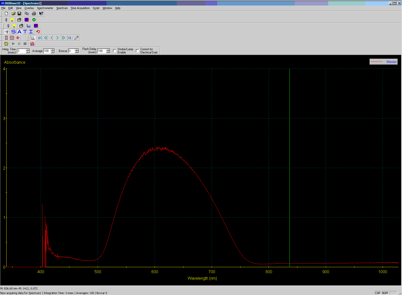Move cursor to previous peak icon
Screen dimensions: 402x295
40,38
